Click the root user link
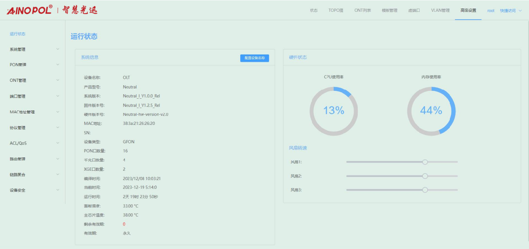This screenshot has height=249, width=529. point(491,11)
